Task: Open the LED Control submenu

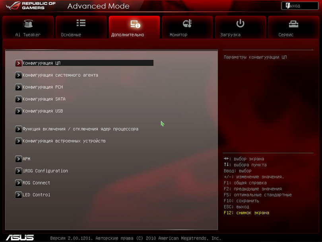Action: [x=36, y=195]
